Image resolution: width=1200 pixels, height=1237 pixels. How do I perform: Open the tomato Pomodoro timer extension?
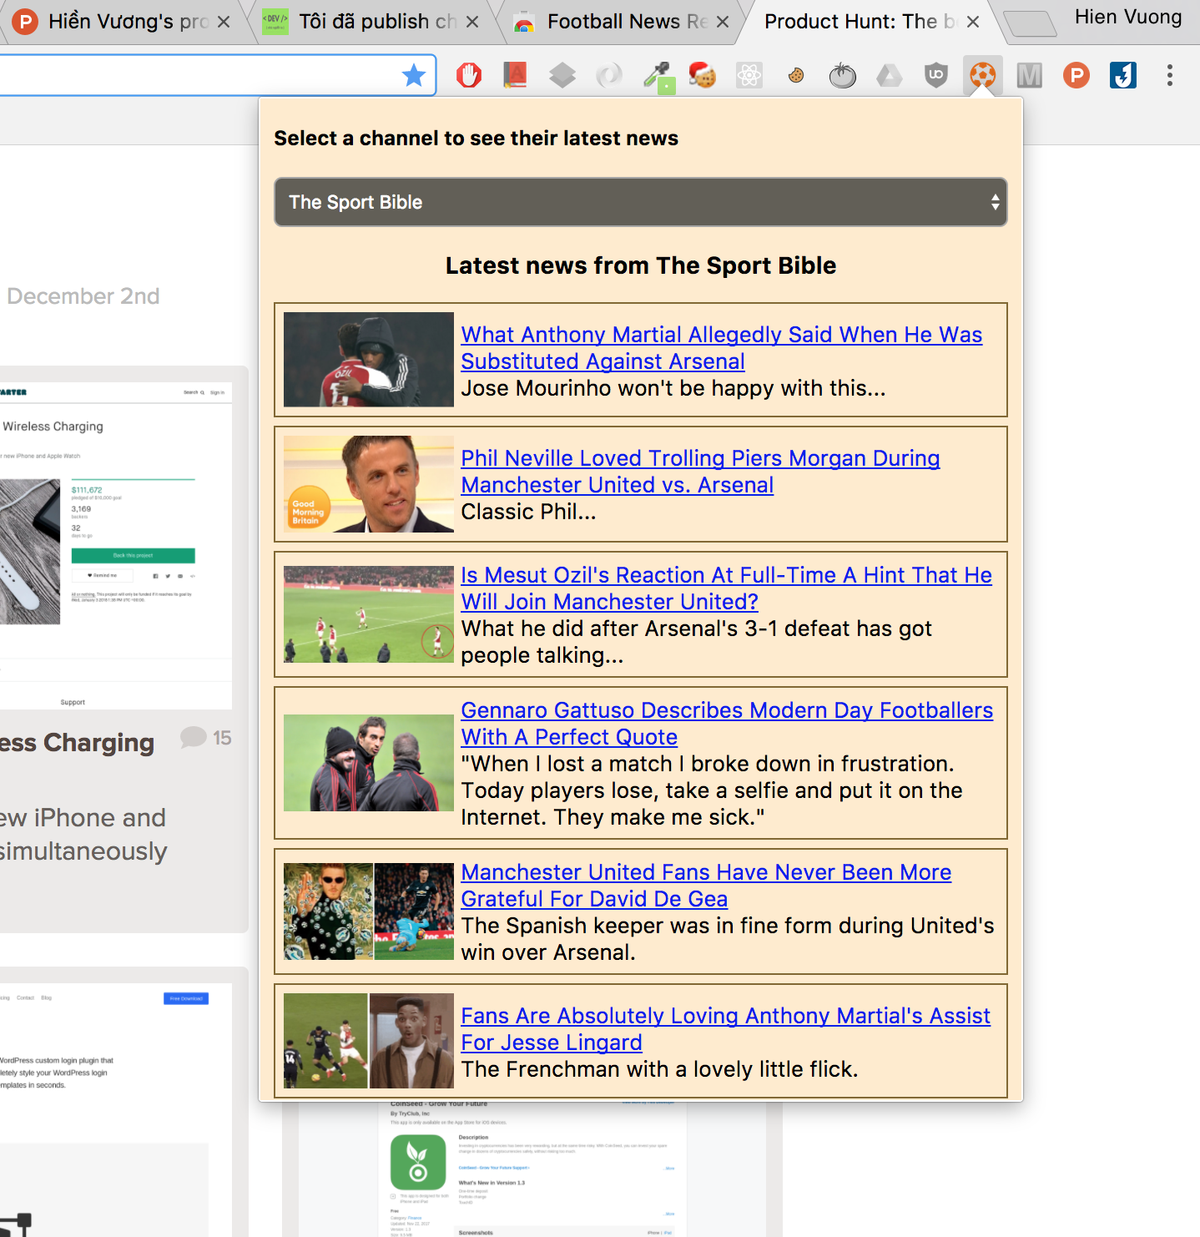point(843,76)
